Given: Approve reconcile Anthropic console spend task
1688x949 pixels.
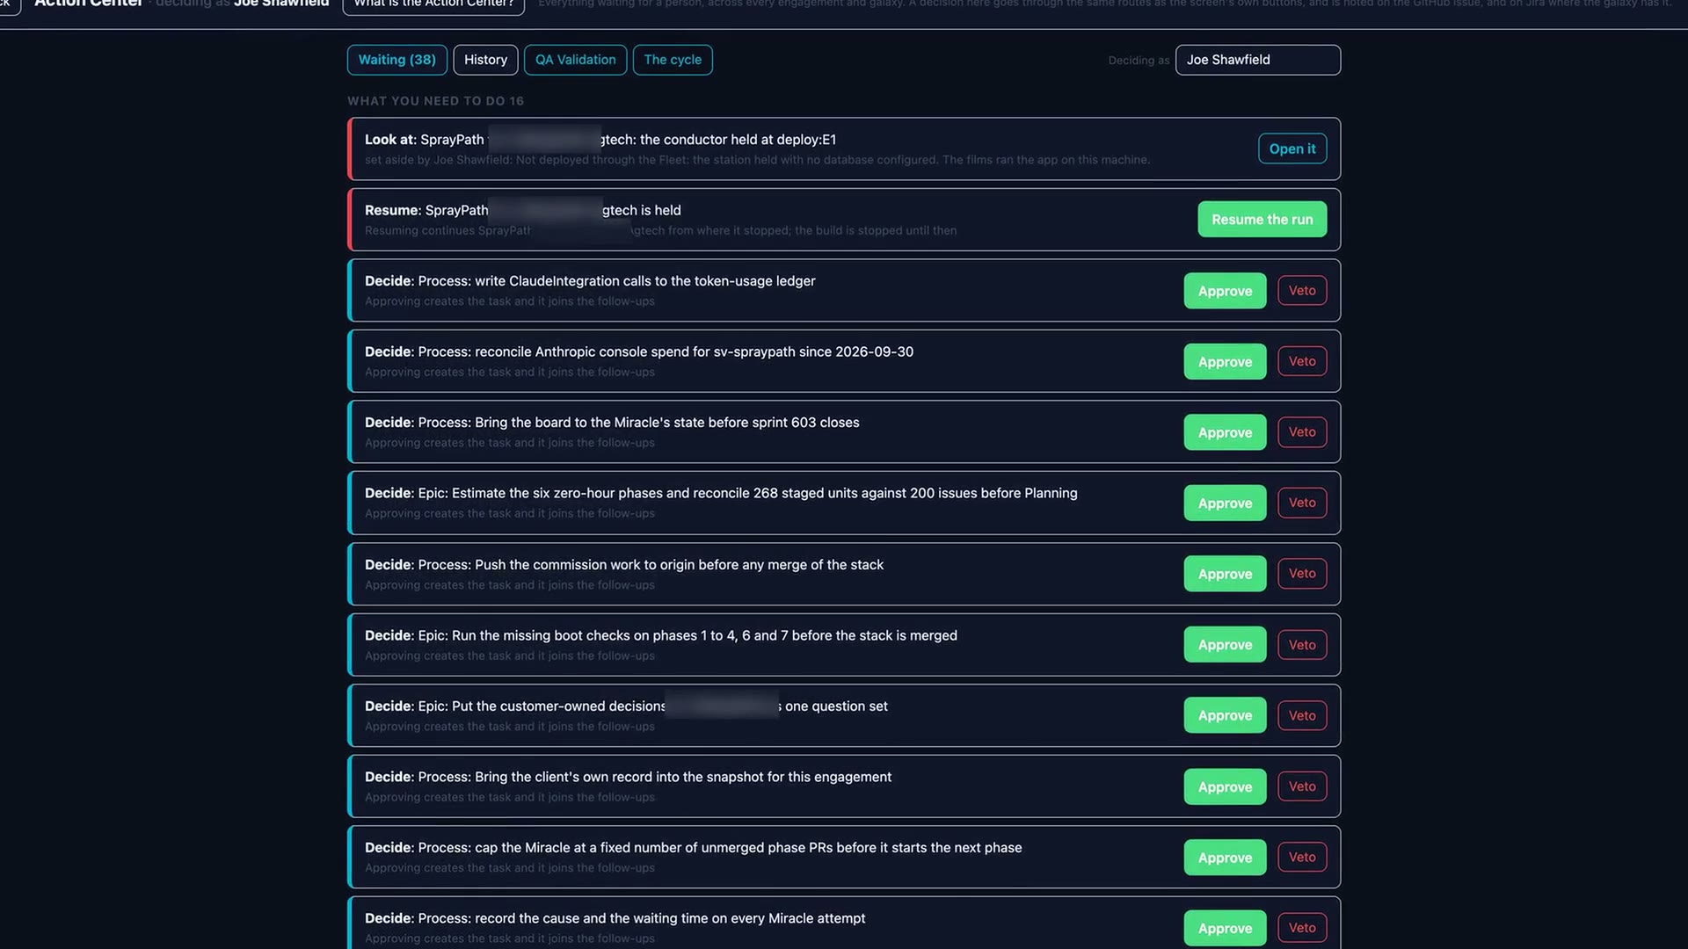Looking at the screenshot, I should point(1225,361).
